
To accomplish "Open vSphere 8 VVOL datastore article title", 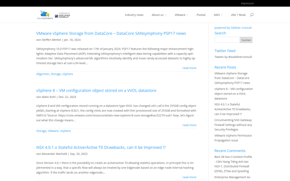I will tap(96, 90).
